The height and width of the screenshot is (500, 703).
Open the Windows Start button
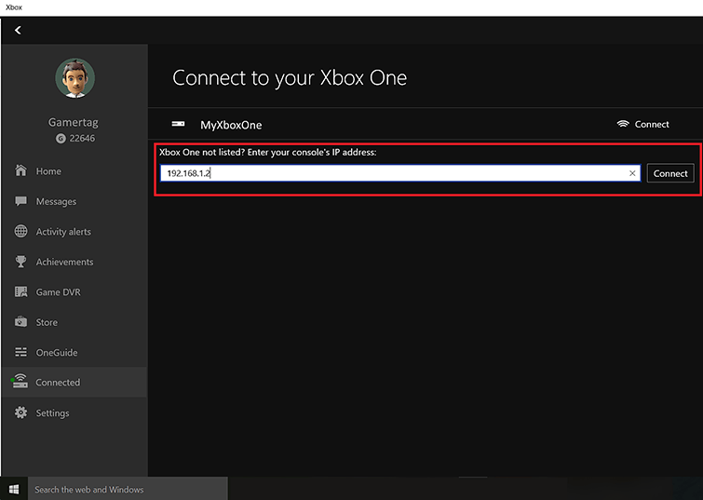click(14, 489)
